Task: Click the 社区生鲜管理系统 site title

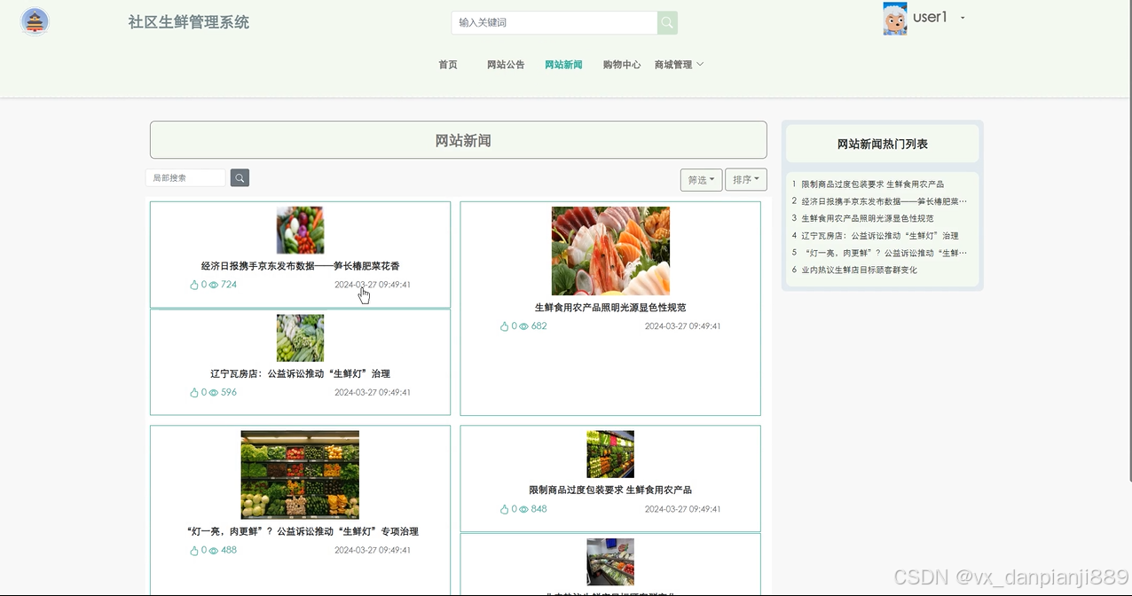Action: (189, 22)
